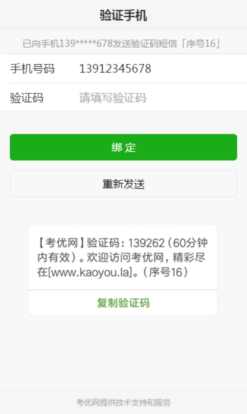Click the 【考优网】 sender tag
This screenshot has height=414, width=247.
tap(61, 242)
